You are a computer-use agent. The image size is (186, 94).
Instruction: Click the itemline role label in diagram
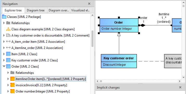tap(164, 14)
